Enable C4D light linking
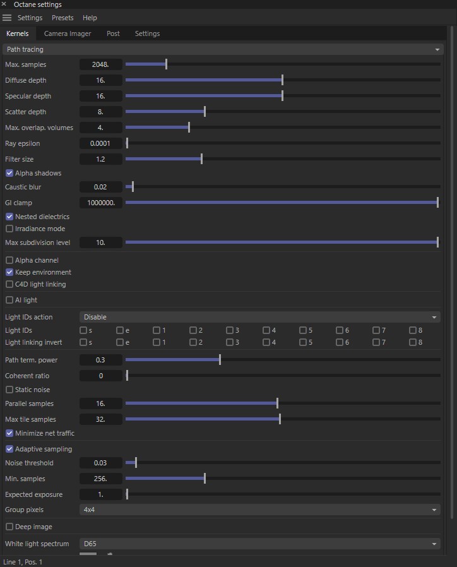Viewport: 457px width, 567px height. pos(9,284)
